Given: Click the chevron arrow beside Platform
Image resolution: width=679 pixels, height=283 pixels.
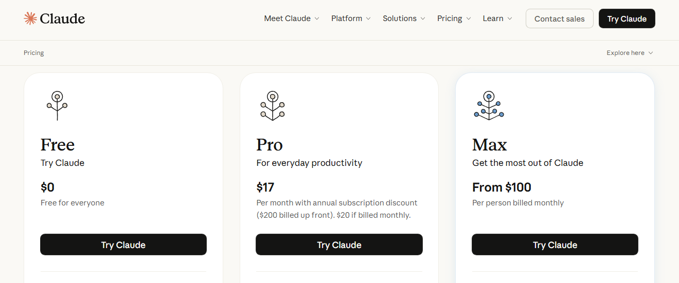Looking at the screenshot, I should coord(368,18).
